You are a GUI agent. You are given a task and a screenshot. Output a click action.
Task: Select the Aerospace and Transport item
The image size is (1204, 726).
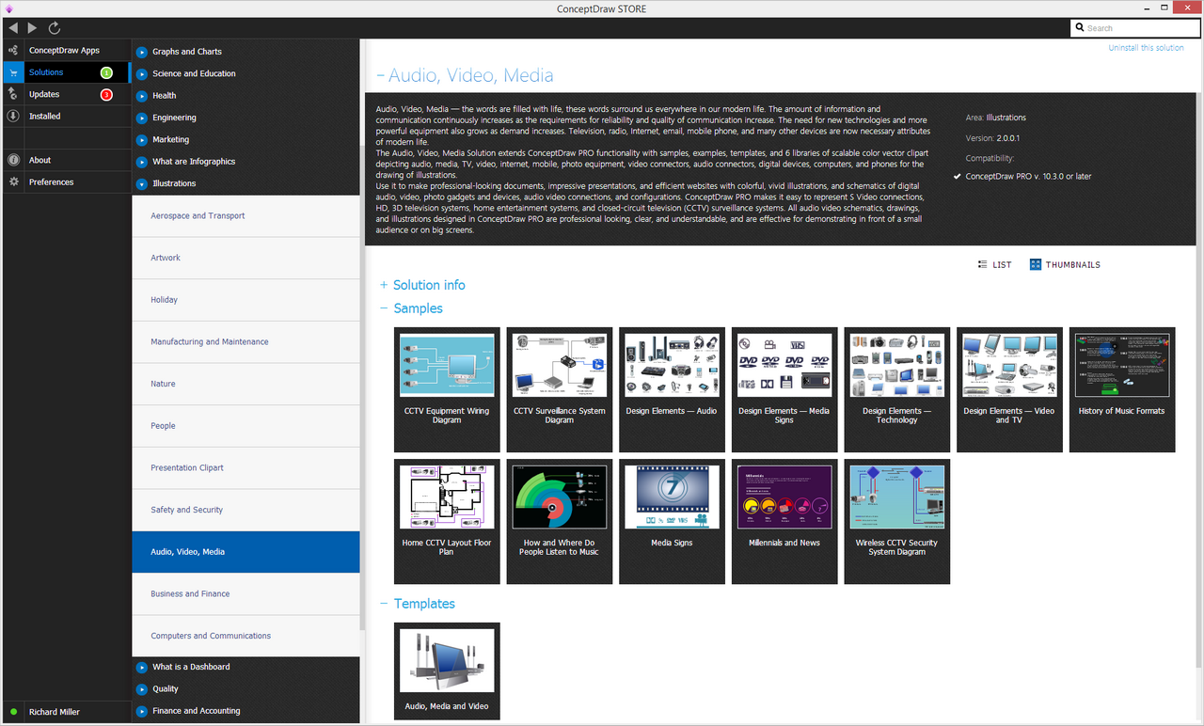pyautogui.click(x=198, y=216)
